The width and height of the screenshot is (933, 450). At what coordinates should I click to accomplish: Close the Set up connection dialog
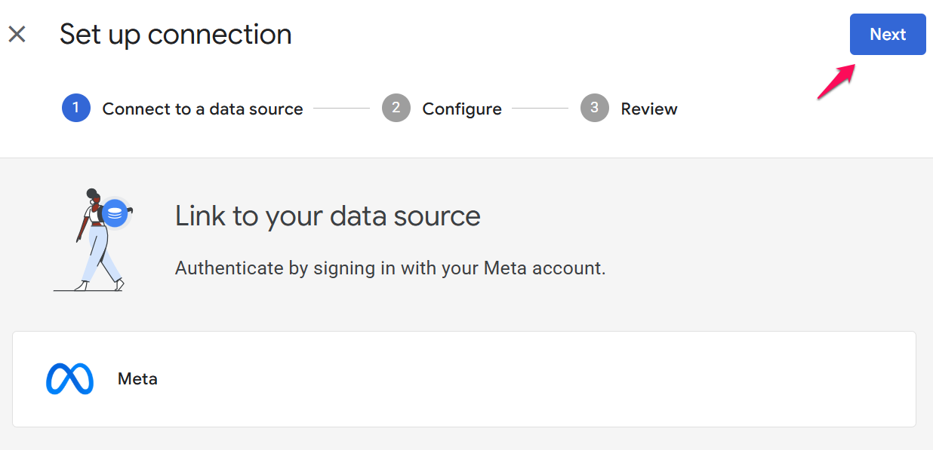17,34
